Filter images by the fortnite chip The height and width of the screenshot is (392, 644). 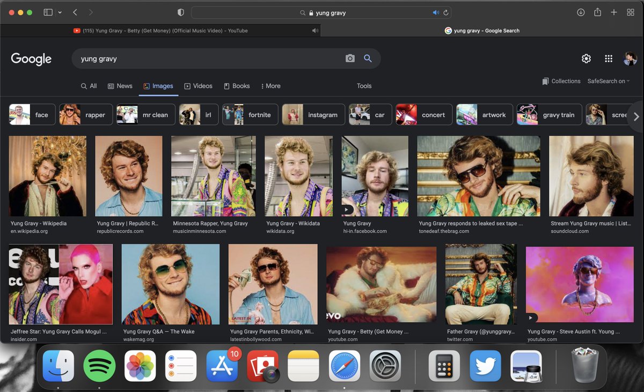250,115
